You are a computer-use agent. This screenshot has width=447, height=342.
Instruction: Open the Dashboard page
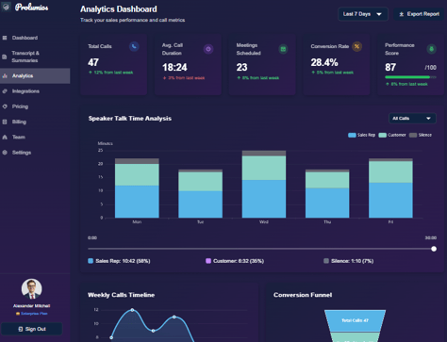35,38
